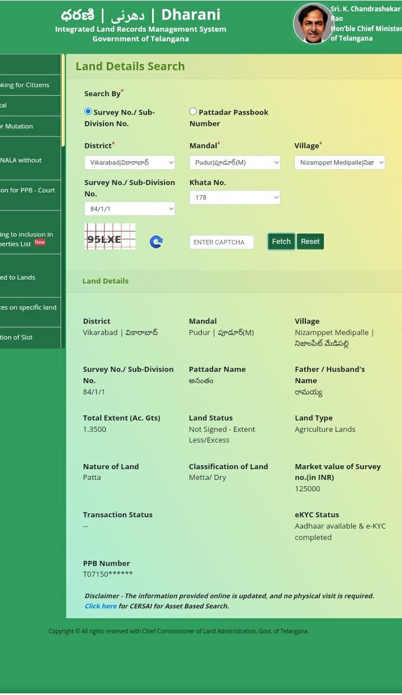Click the captcha image 95LXE
The image size is (402, 695).
point(110,237)
